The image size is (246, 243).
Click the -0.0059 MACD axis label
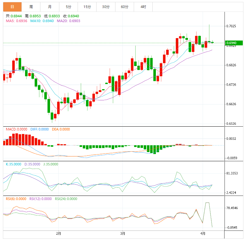click(231, 158)
